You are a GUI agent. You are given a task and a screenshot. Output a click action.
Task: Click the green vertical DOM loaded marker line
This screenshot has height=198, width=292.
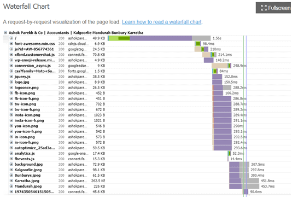pos(243,115)
